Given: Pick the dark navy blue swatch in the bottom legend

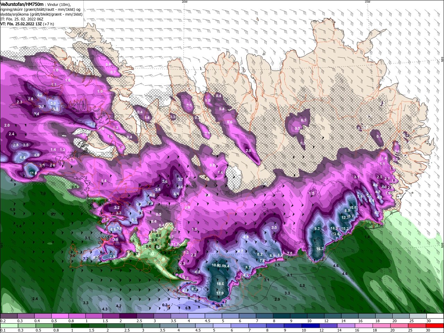Looking at the screenshot, I should (310, 326).
